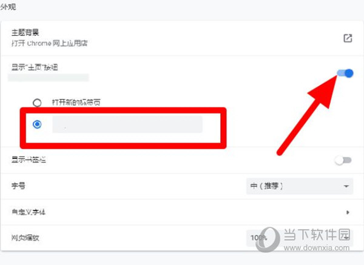364x265 pixels.
Task: Click the 自定义字体 row label
Action: [x=29, y=212]
